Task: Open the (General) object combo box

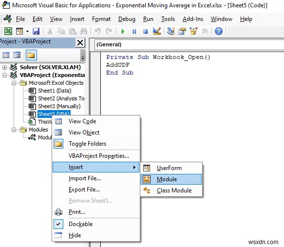Action: (x=189, y=44)
